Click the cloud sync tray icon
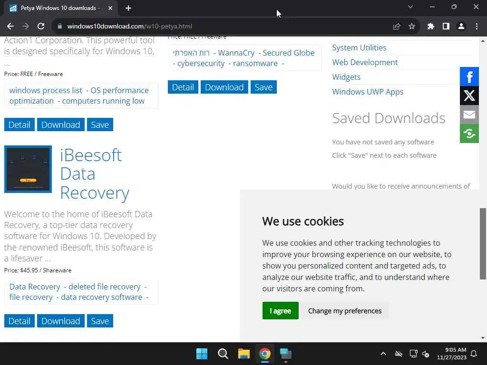 [399, 354]
